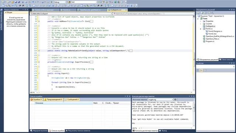Expand the Properties folder in Solution Explorer
This screenshot has width=236, height=133.
click(x=201, y=21)
